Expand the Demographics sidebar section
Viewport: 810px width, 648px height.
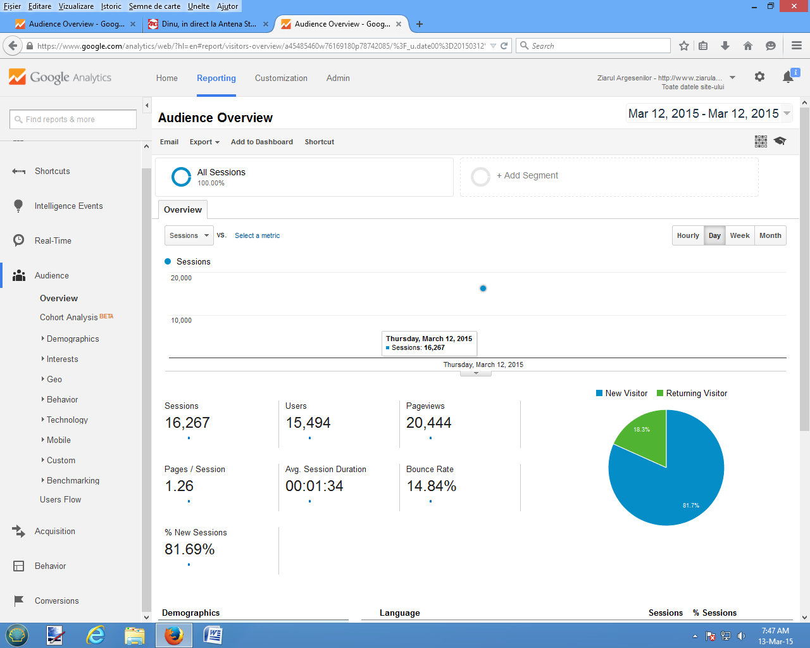pos(72,339)
